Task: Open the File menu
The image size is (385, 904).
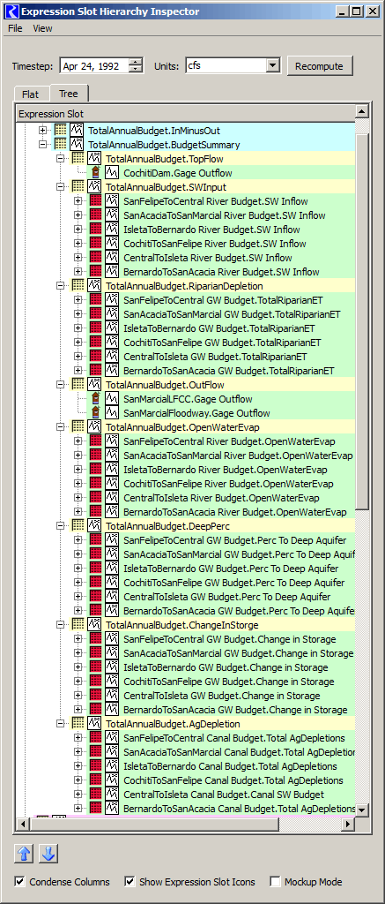Action: pyautogui.click(x=16, y=28)
